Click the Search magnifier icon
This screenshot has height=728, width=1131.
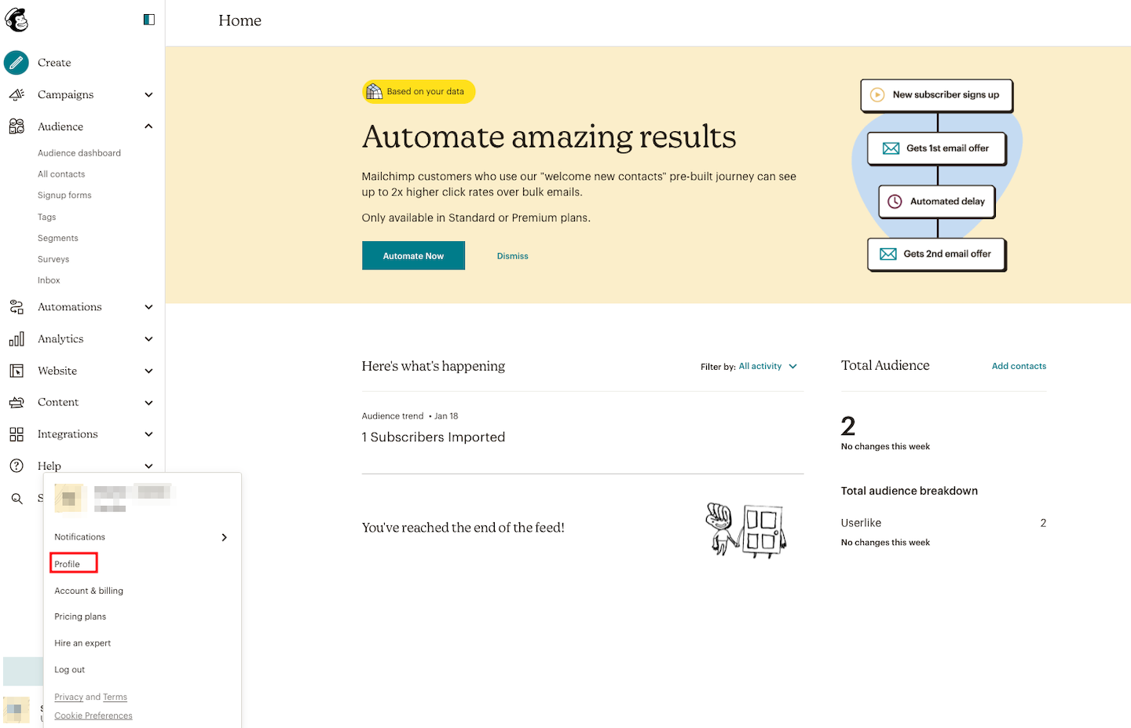tap(16, 499)
